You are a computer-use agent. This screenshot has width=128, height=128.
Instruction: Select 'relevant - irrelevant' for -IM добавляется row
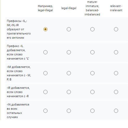(116, 73)
